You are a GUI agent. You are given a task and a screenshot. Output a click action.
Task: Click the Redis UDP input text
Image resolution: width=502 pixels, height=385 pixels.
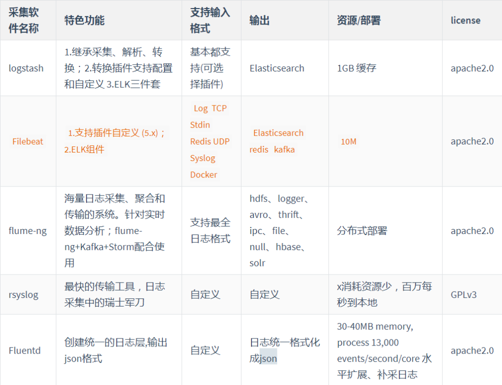point(209,141)
